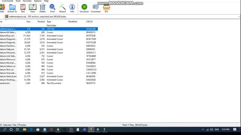The width and height of the screenshot is (241, 135).
Task: Switch to WinRAR taskbar button
Action: [91, 129]
